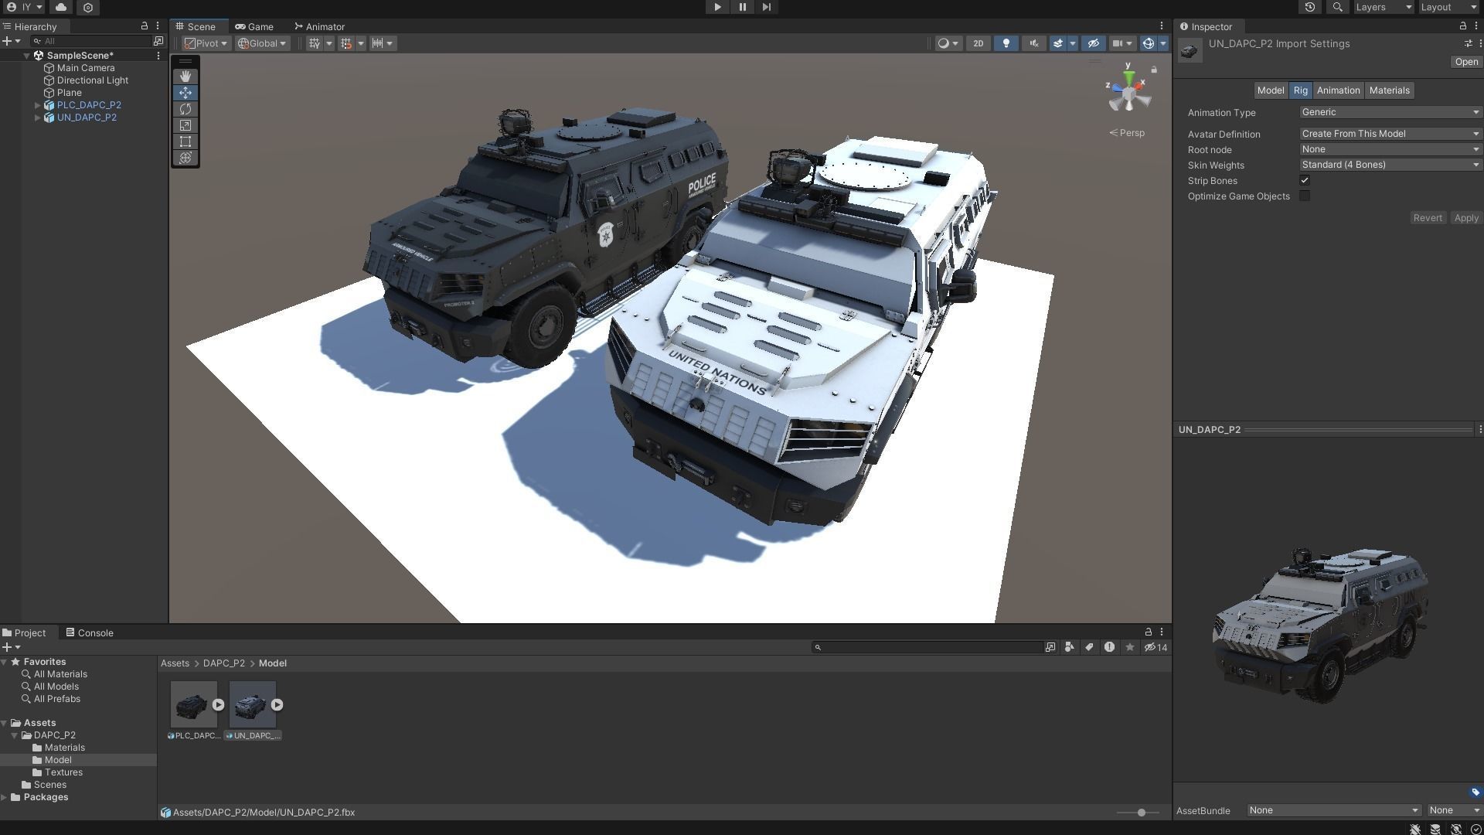Uncheck Strip Bones checkbox
Screen dimensions: 1484x835
[1305, 181]
